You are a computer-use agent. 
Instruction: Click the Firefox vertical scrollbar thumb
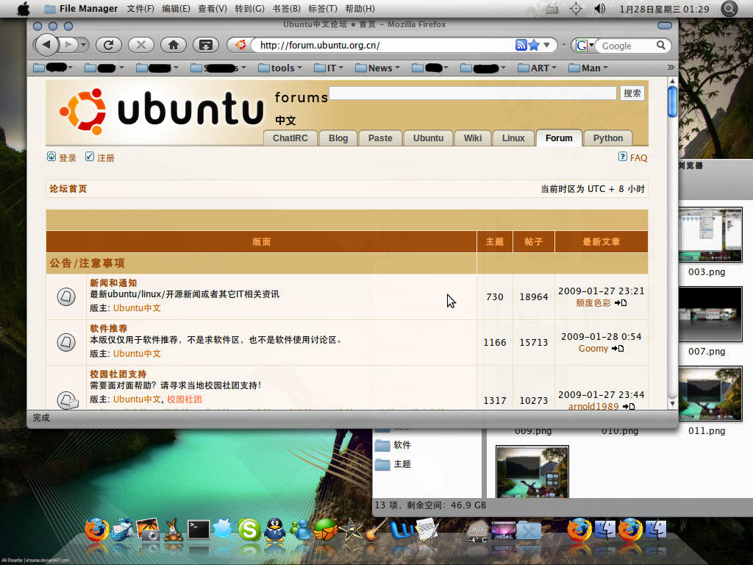[672, 102]
